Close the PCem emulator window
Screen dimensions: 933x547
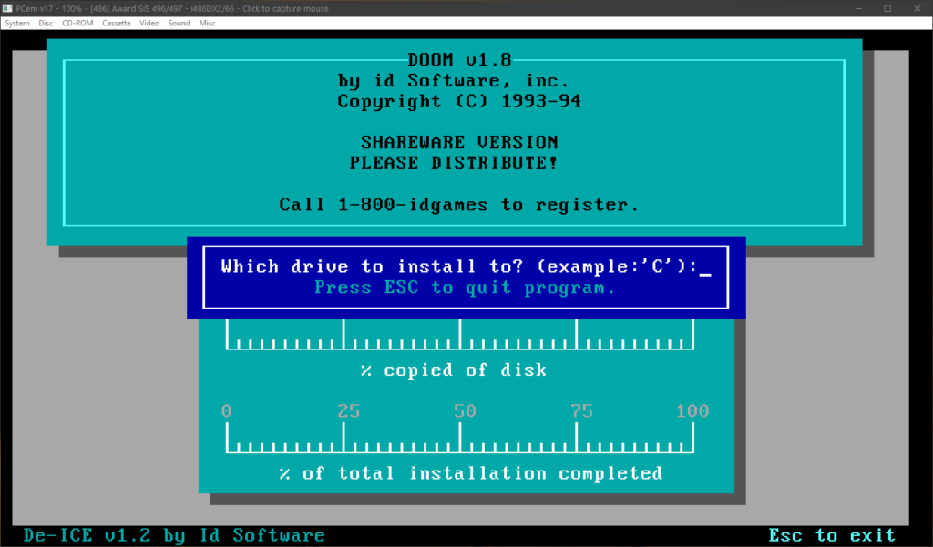point(918,8)
